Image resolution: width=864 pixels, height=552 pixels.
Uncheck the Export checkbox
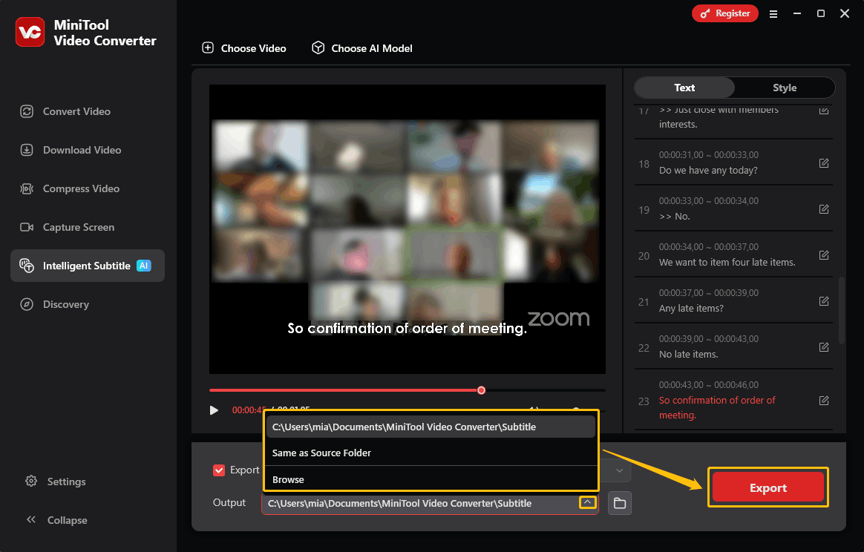[219, 470]
